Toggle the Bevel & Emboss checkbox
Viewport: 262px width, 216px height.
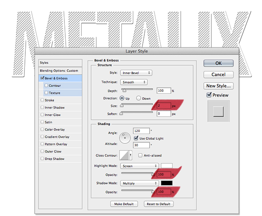click(43, 78)
